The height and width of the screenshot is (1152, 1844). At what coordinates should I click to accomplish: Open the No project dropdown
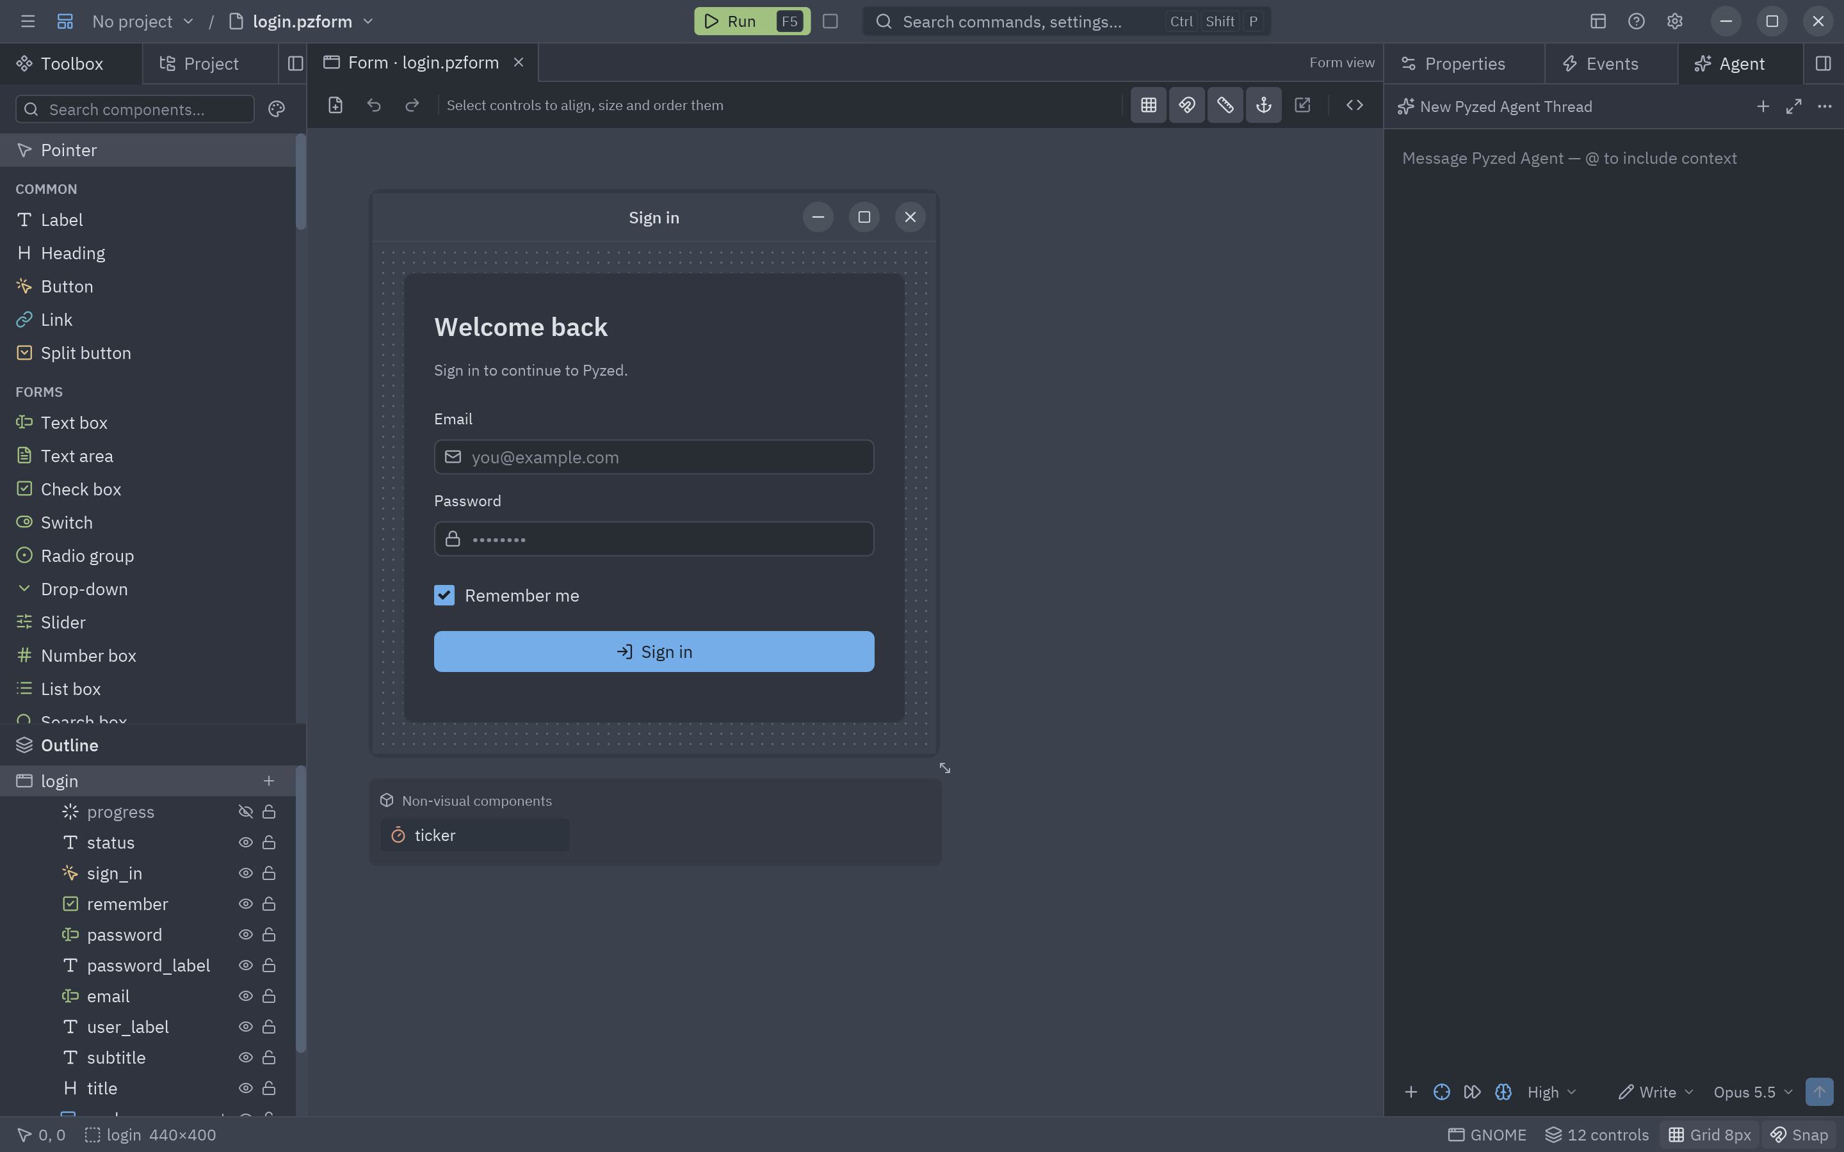(x=143, y=21)
